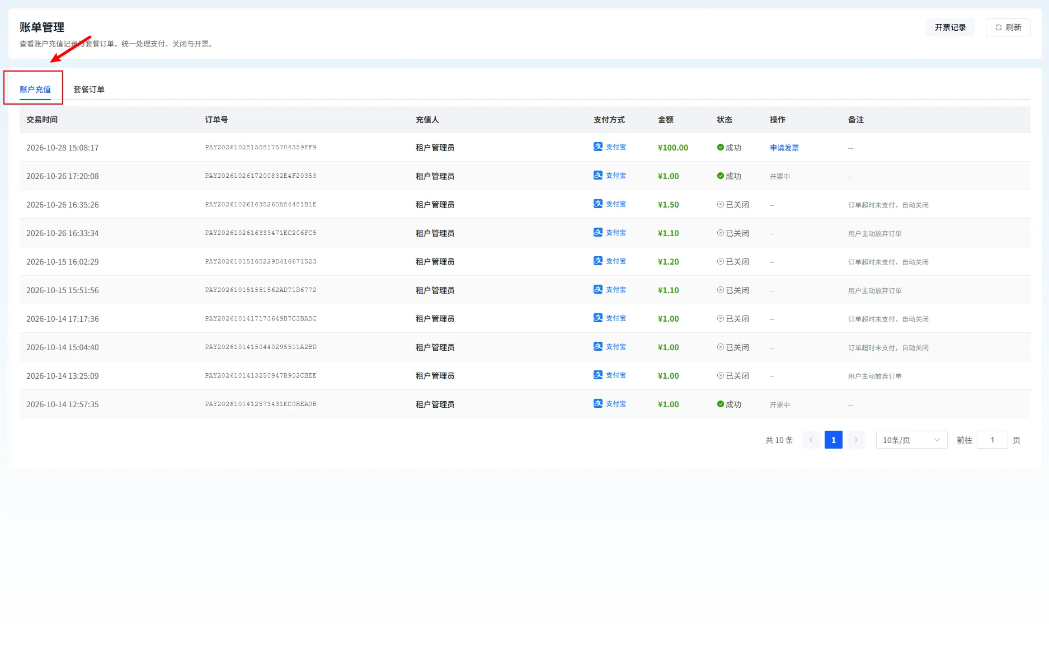Click the ¥1.50 amount cell
Screen dimensions: 1049x650
pyautogui.click(x=668, y=205)
